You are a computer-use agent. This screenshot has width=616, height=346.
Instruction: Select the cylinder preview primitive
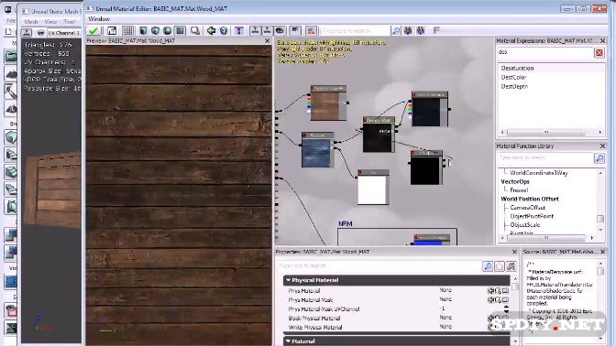143,30
